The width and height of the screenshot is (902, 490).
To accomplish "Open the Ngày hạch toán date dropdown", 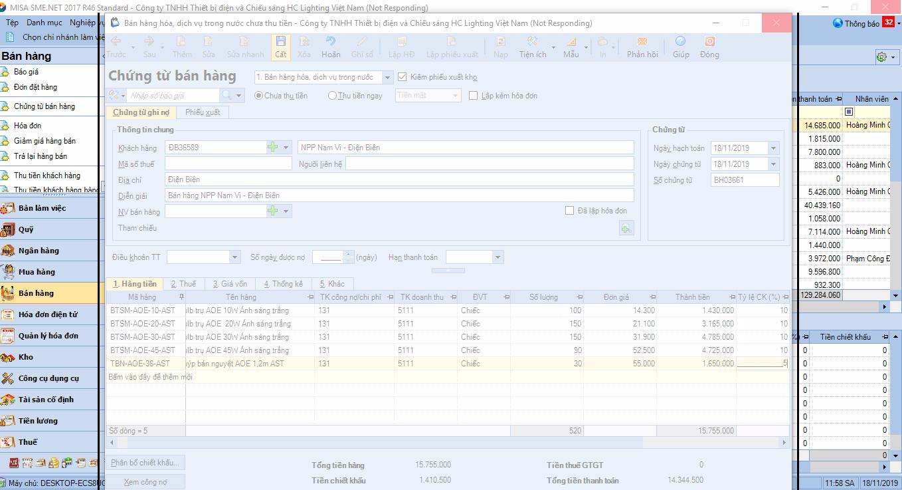I will [773, 148].
